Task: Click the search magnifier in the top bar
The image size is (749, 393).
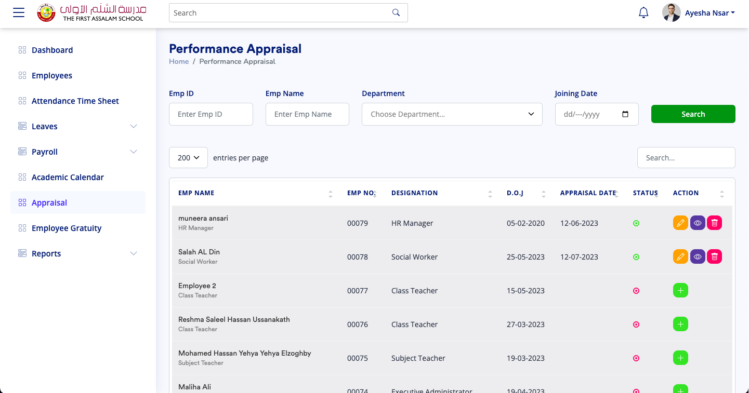Action: click(x=396, y=12)
